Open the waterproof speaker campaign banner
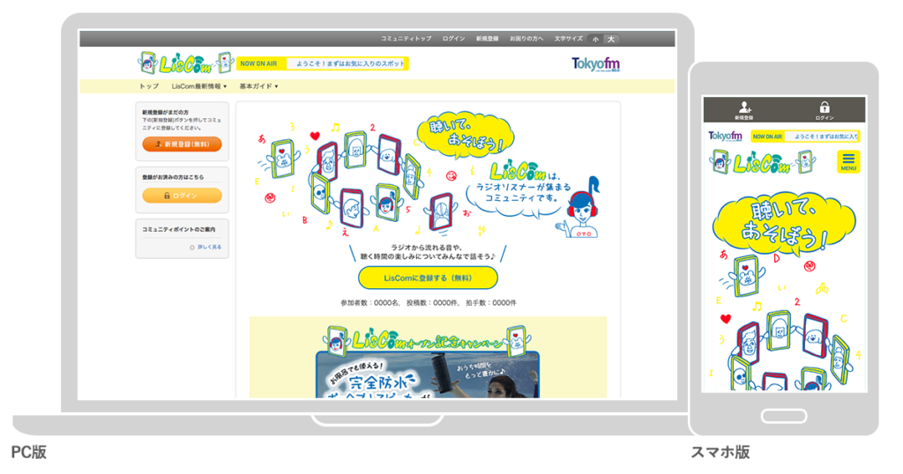Viewport: 903px width, 474px height. [428, 374]
